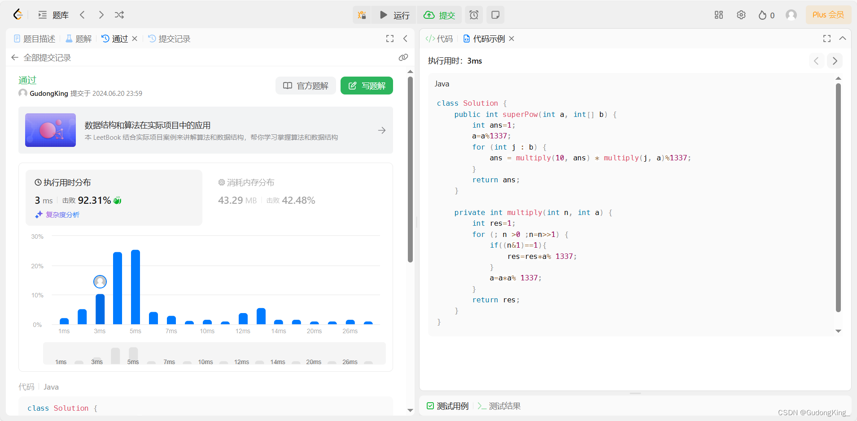Image resolution: width=857 pixels, height=421 pixels.
Task: Open the 官方题解 button
Action: (306, 86)
